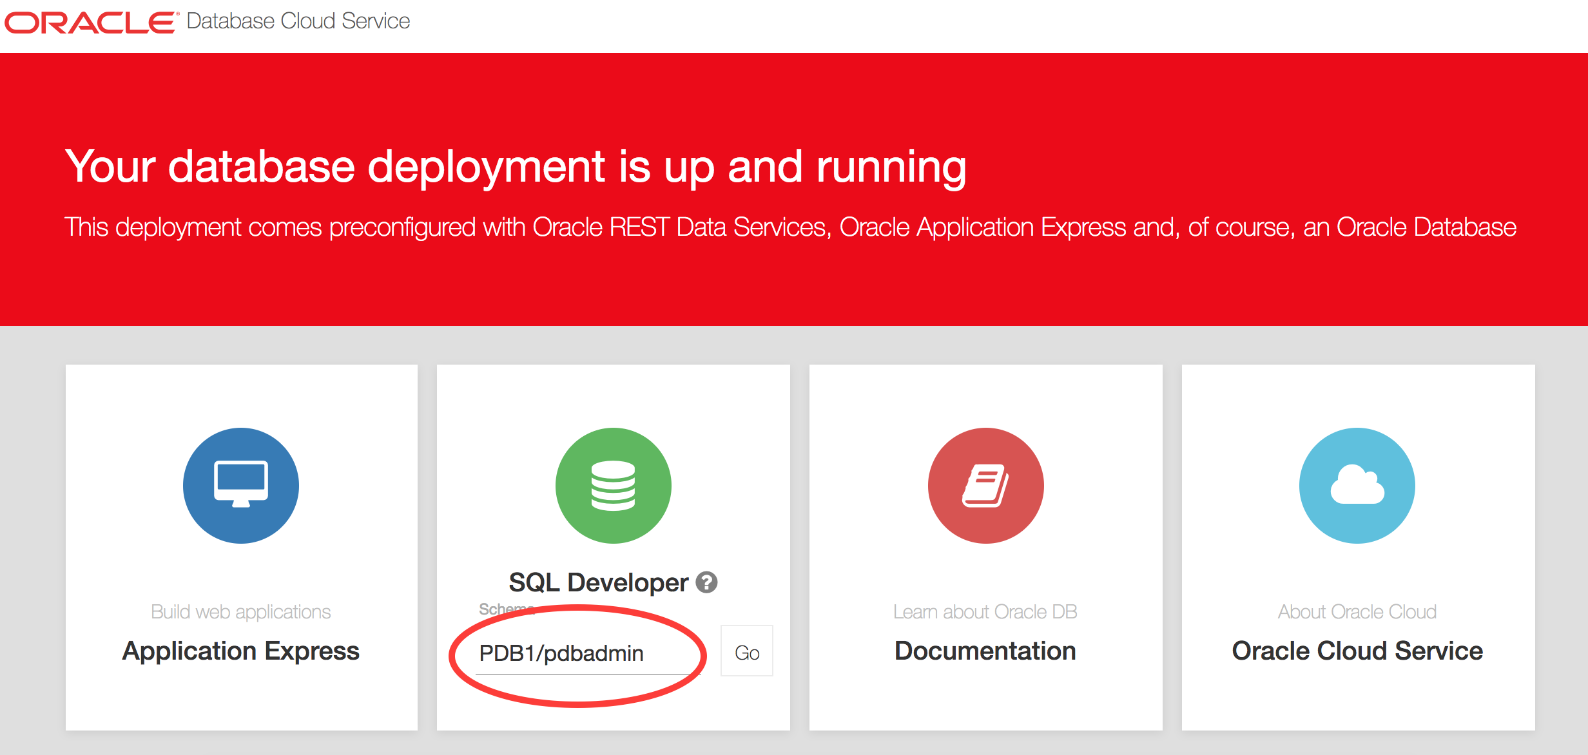Viewport: 1588px width, 755px height.
Task: Click the 'Your database deployment is up' headline
Action: (x=516, y=166)
